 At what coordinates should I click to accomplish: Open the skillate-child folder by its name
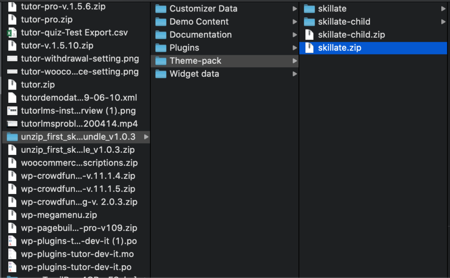click(x=345, y=22)
